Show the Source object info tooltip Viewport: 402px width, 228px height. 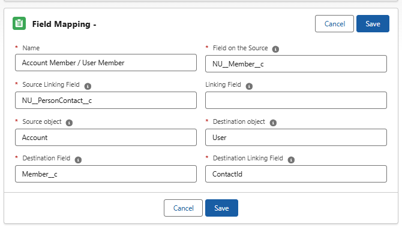pyautogui.click(x=69, y=123)
